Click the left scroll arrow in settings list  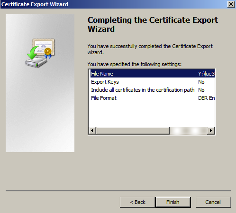click(x=92, y=131)
